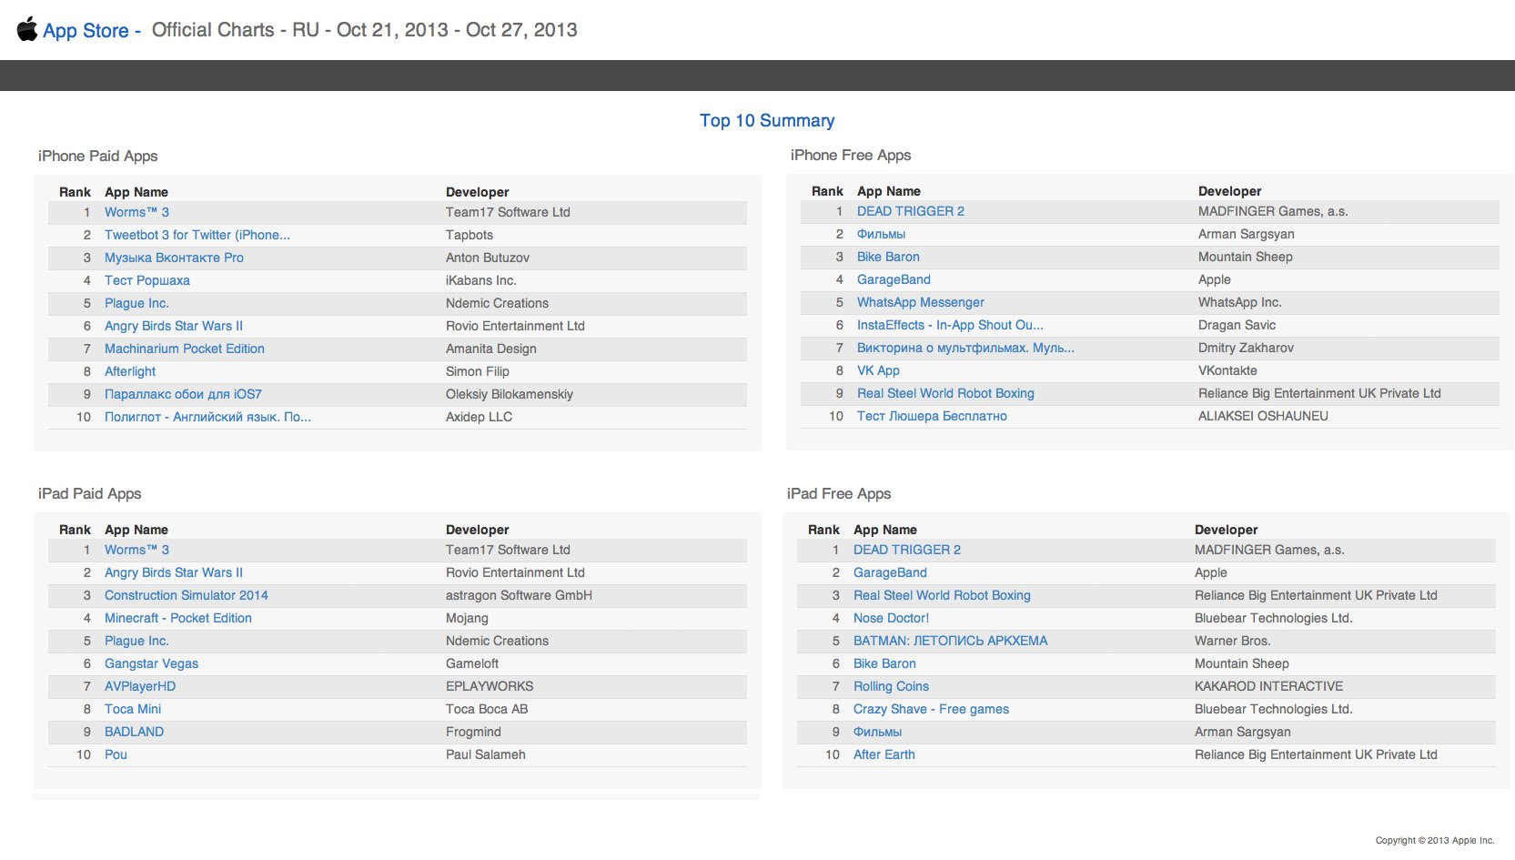The image size is (1515, 860).
Task: Open Фильмы in iPhone Free Apps
Action: (x=881, y=234)
